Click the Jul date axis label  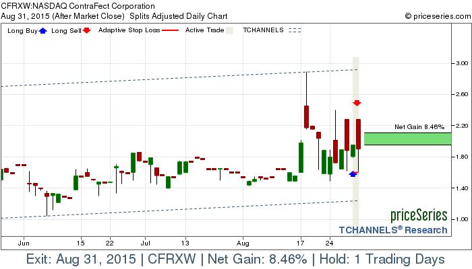[x=146, y=241]
